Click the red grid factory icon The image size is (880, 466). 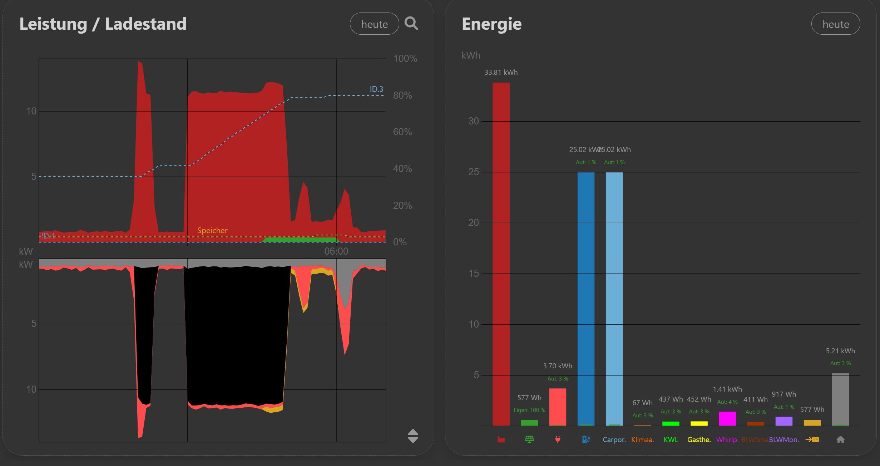[501, 440]
